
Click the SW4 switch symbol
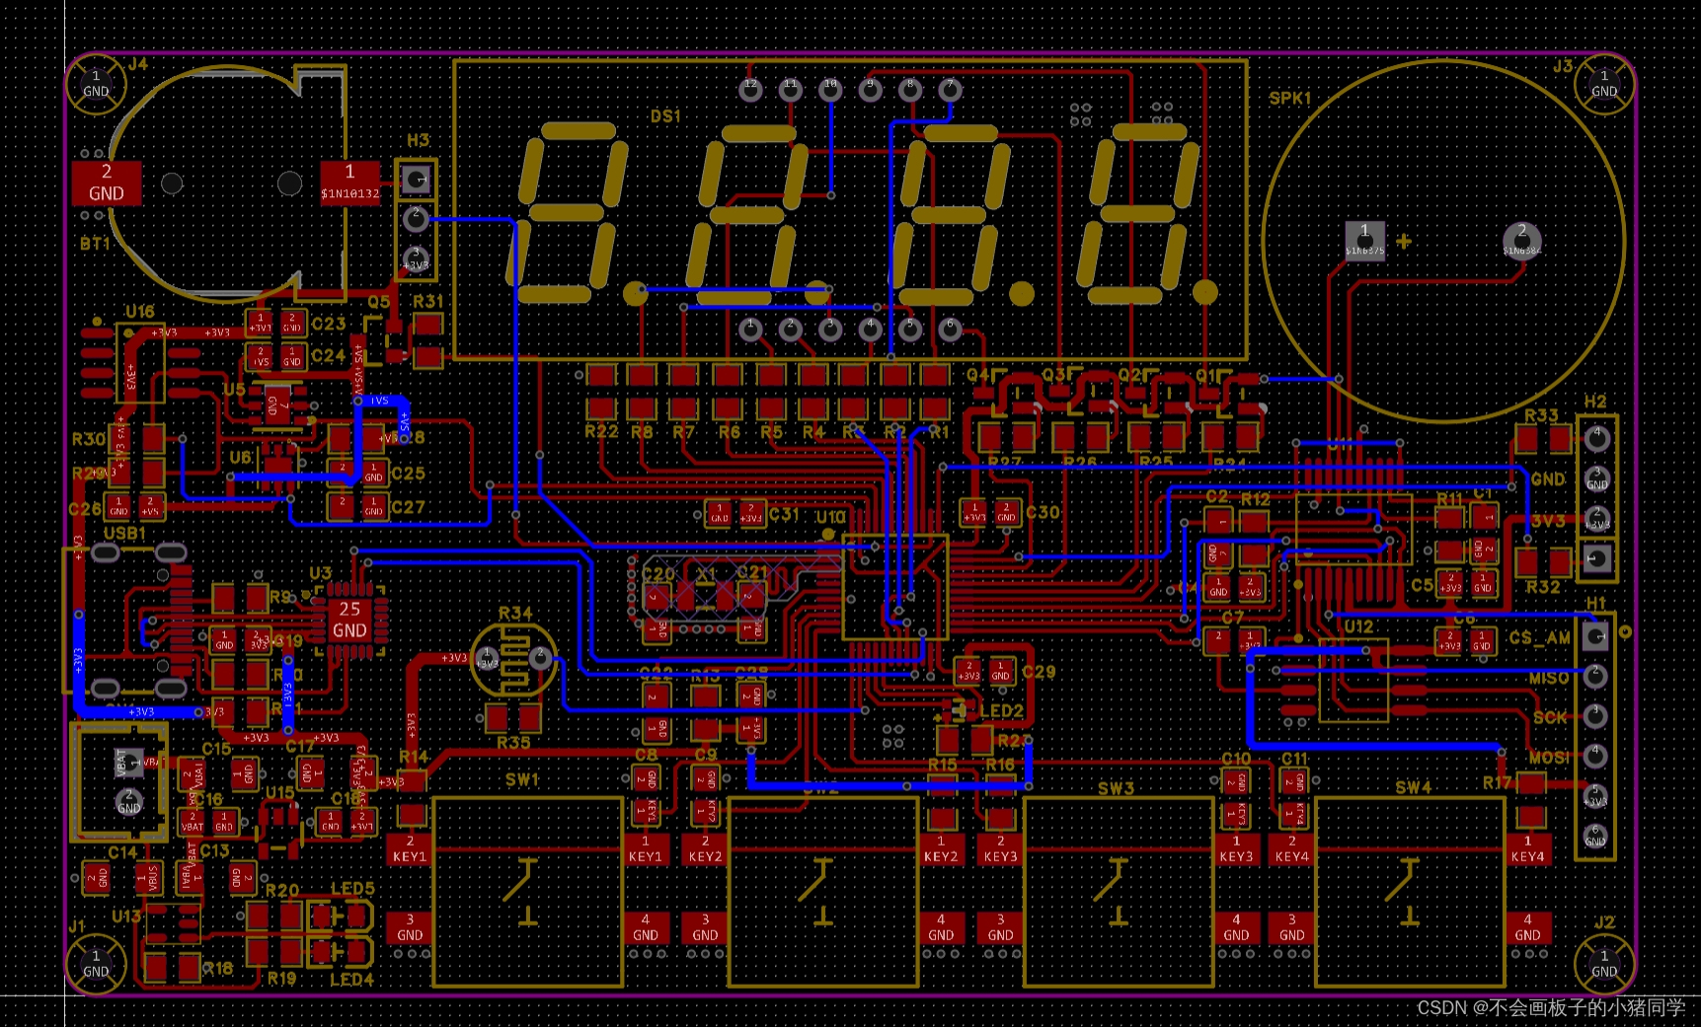[1411, 893]
